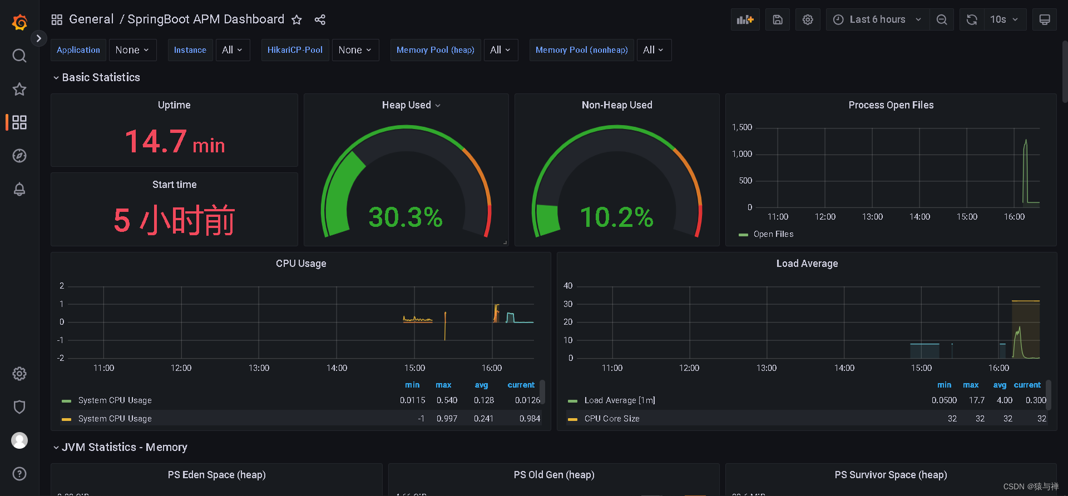The width and height of the screenshot is (1068, 496).
Task: Open the Heap Used panel title menu
Action: pos(411,105)
